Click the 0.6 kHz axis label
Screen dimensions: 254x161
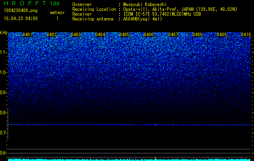coord(3,153)
